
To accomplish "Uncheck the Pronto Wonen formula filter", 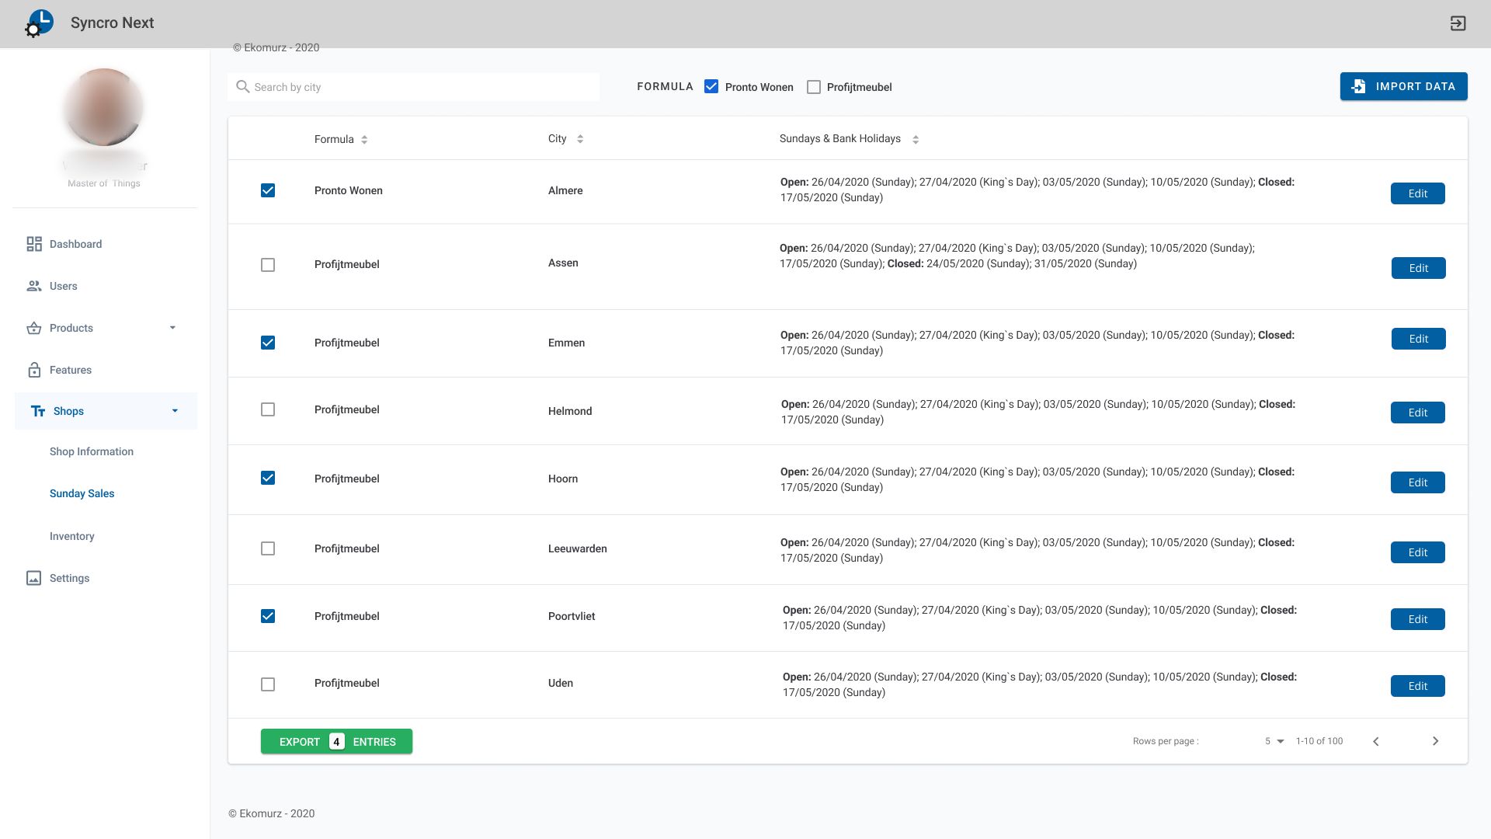I will (x=711, y=87).
